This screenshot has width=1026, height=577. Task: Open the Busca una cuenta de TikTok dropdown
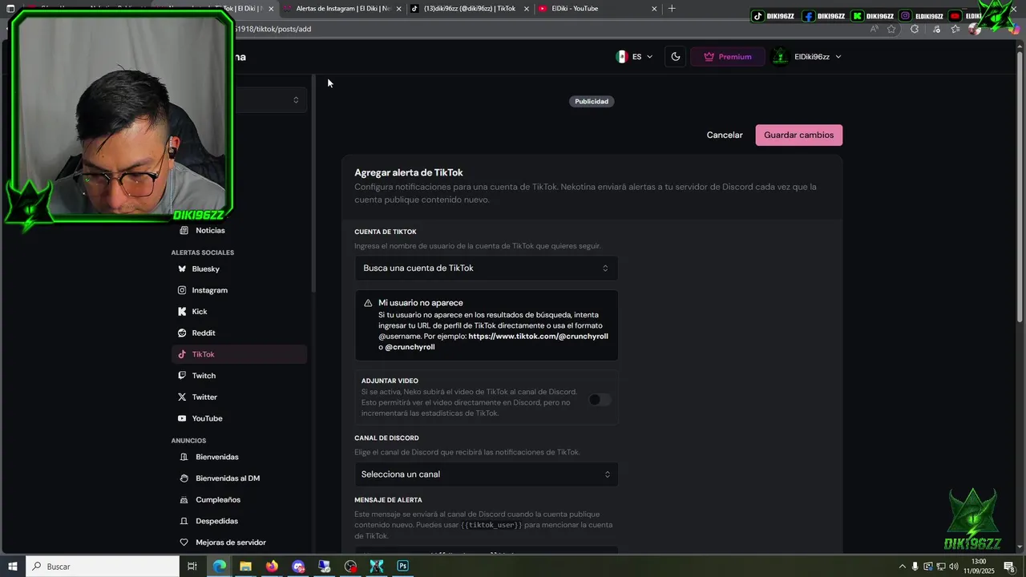[487, 268]
